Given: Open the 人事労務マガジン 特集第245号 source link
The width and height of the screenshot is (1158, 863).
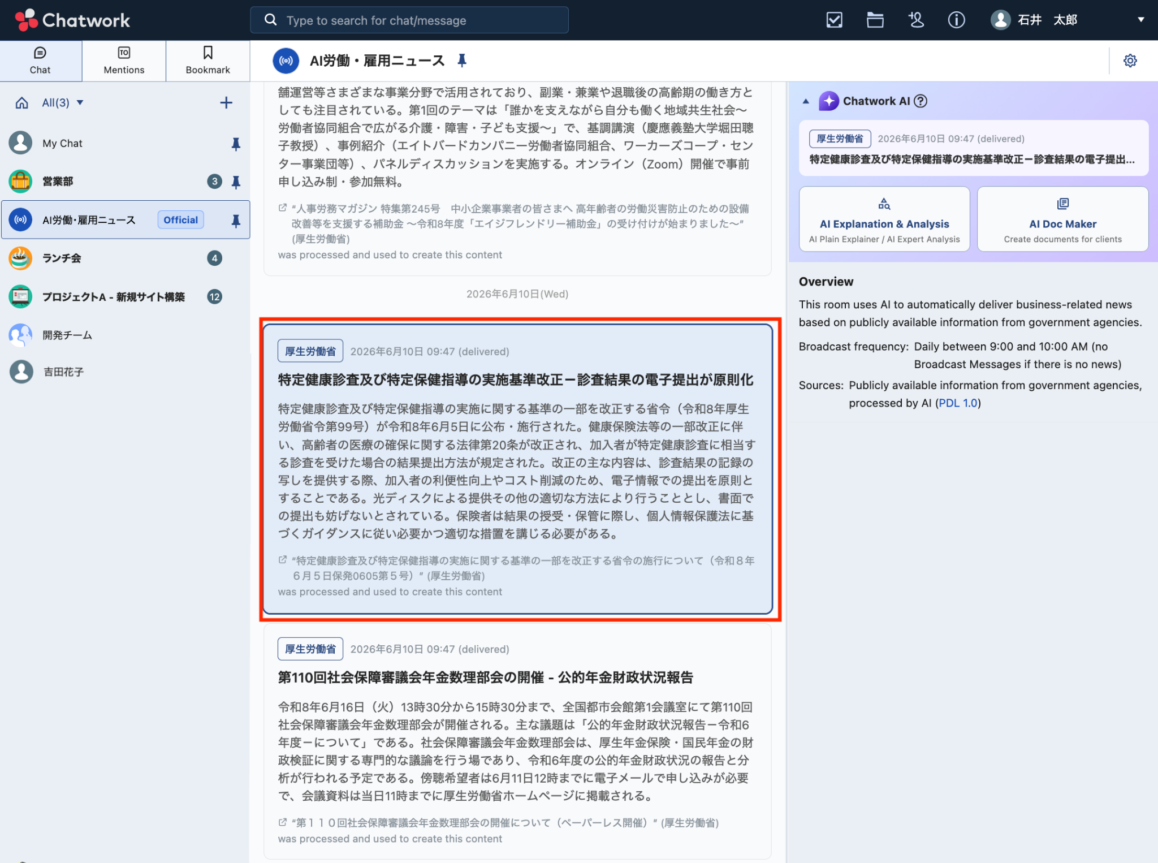Looking at the screenshot, I should [x=520, y=224].
